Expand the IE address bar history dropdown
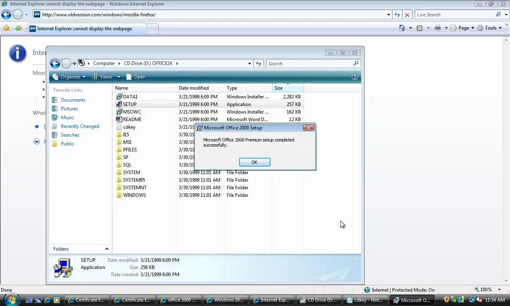Viewport: 510px width, 306px height. click(x=389, y=15)
